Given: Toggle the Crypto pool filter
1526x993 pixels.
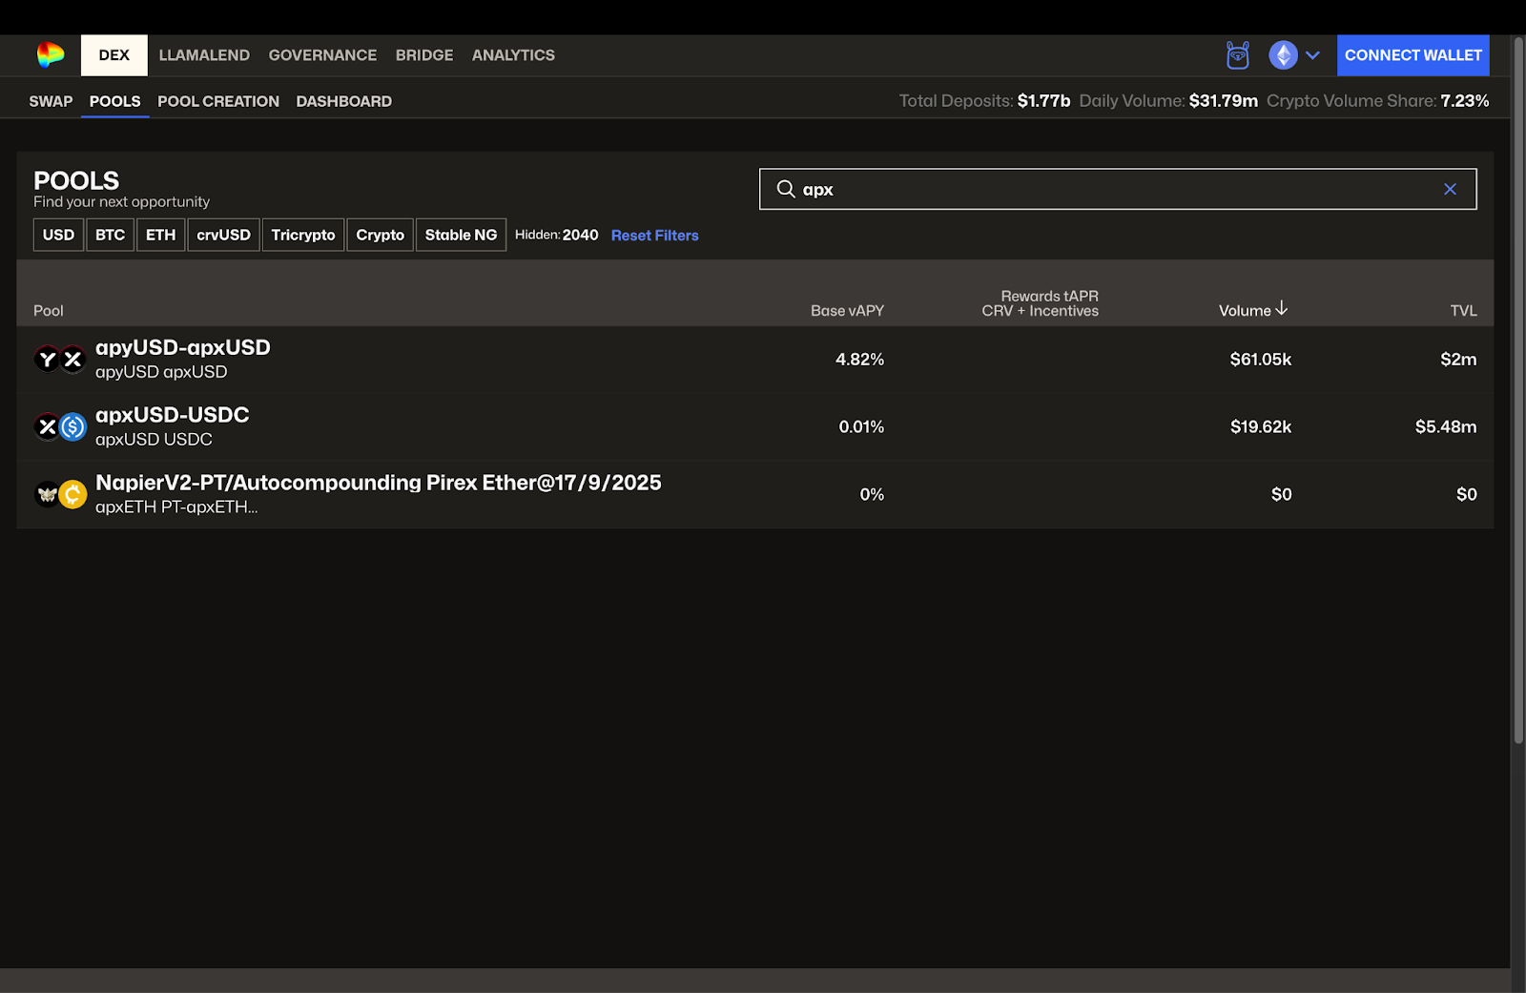Looking at the screenshot, I should (380, 235).
